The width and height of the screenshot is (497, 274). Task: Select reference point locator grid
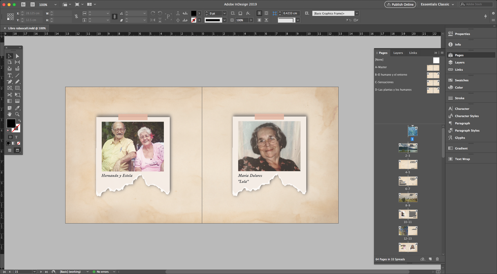10,17
